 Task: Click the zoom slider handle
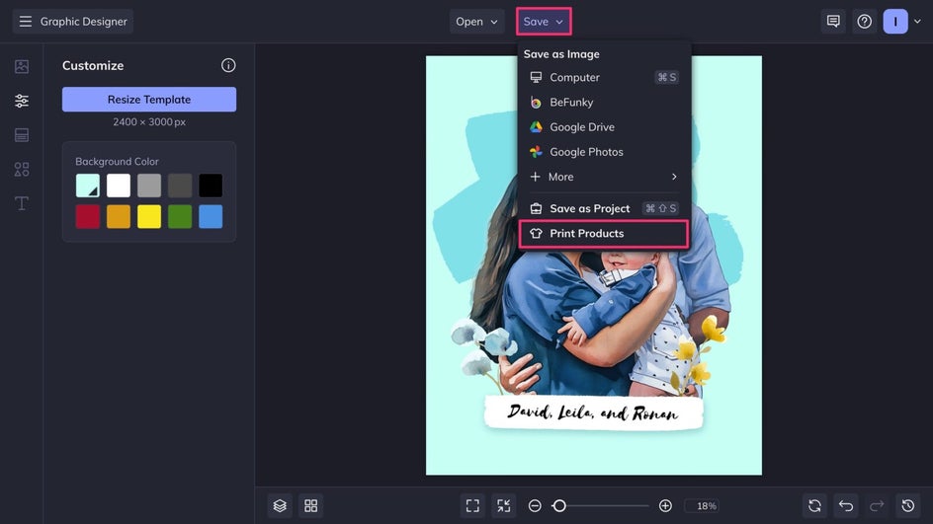[558, 505]
